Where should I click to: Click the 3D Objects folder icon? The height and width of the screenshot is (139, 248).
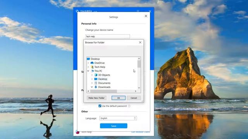[x=96, y=75]
